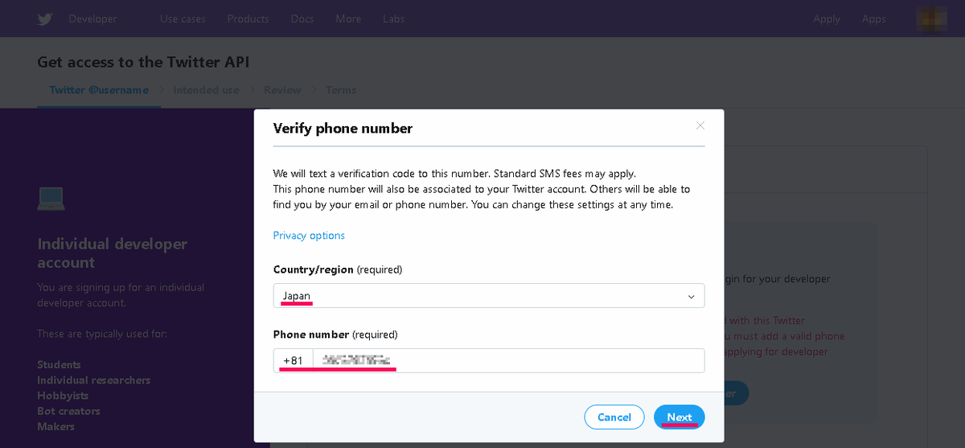Click Apply in the top bar
Viewport: 965px width, 448px height.
(x=827, y=19)
